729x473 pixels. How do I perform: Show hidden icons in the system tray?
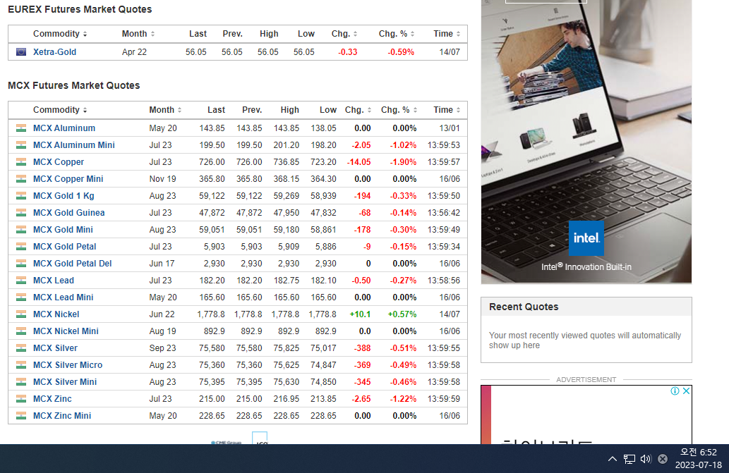(x=613, y=459)
